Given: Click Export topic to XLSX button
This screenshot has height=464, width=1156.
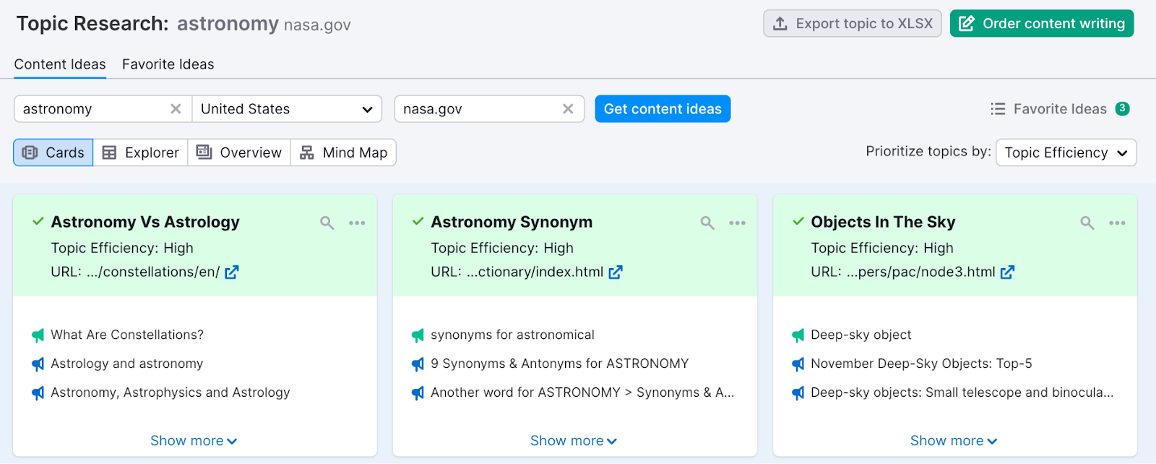Looking at the screenshot, I should point(853,24).
